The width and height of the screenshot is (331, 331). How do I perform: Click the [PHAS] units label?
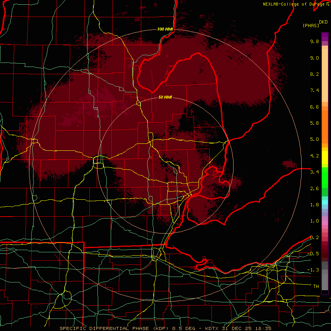pos(311,26)
